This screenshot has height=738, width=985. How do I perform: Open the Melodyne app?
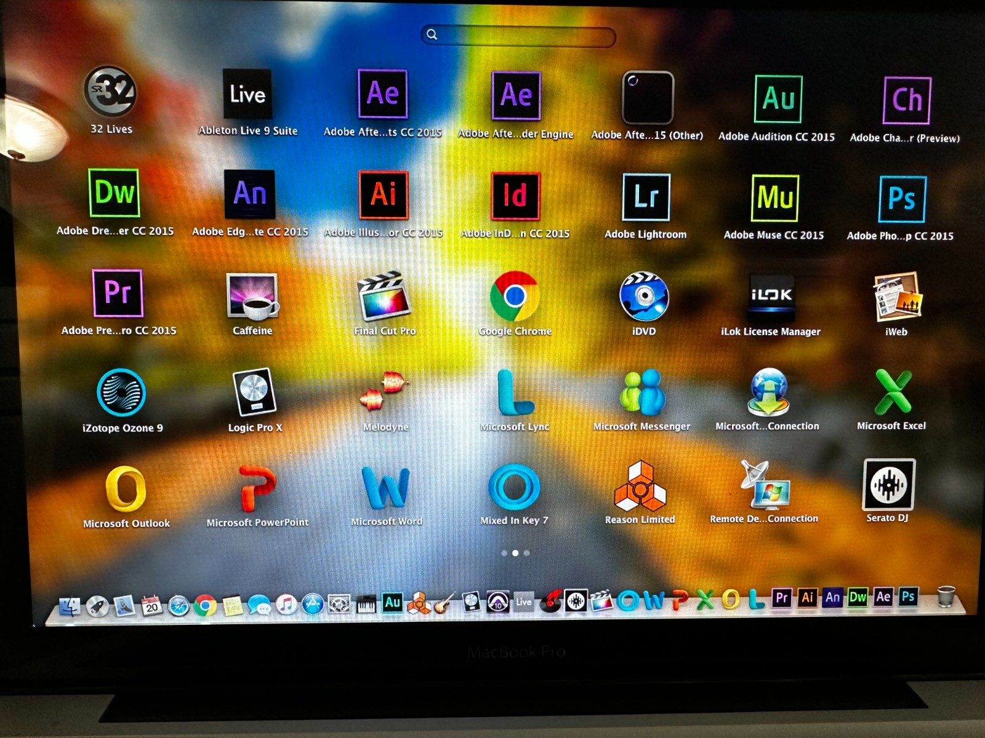point(385,391)
